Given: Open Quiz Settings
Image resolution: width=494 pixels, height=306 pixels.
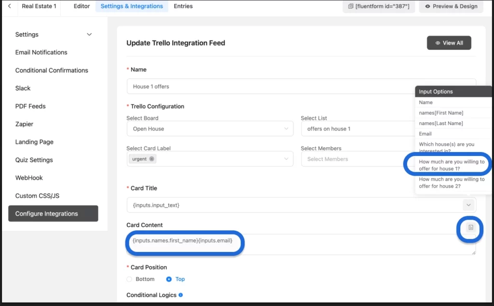Looking at the screenshot, I should 34,160.
